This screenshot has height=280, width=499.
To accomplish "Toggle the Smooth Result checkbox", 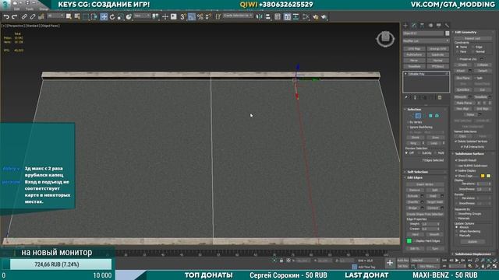I will (456, 160).
